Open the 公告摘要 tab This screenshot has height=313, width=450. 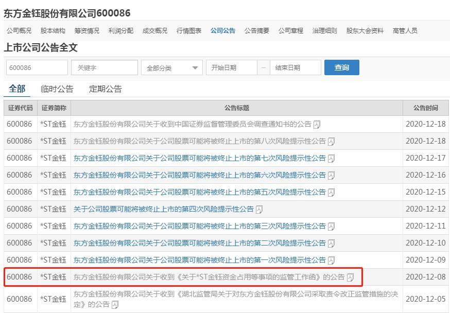click(257, 31)
